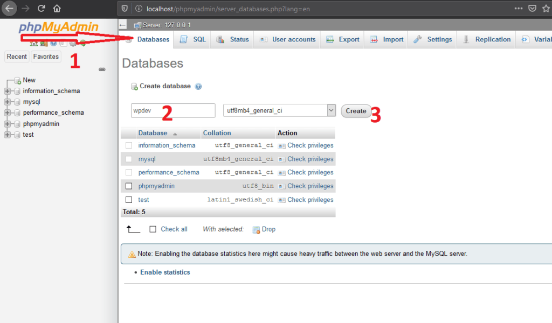
Task: Click the browser address bar URL
Action: (x=228, y=9)
